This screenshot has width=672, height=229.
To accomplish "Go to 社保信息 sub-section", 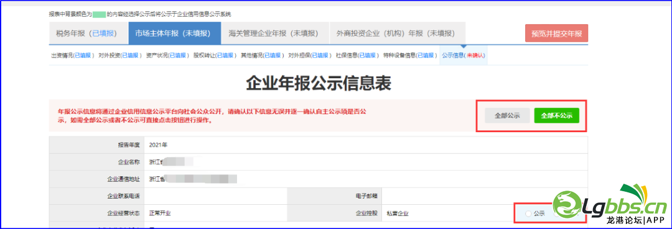I will (x=357, y=55).
